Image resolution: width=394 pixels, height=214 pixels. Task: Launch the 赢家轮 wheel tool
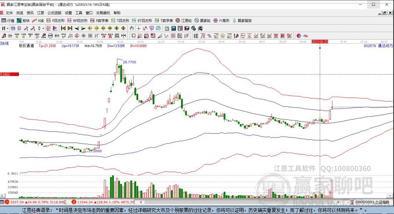click(x=202, y=21)
